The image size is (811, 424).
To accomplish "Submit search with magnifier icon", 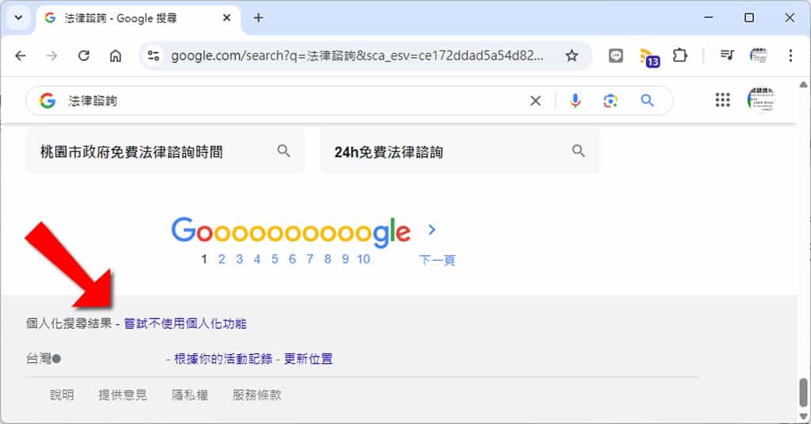I will click(x=647, y=101).
